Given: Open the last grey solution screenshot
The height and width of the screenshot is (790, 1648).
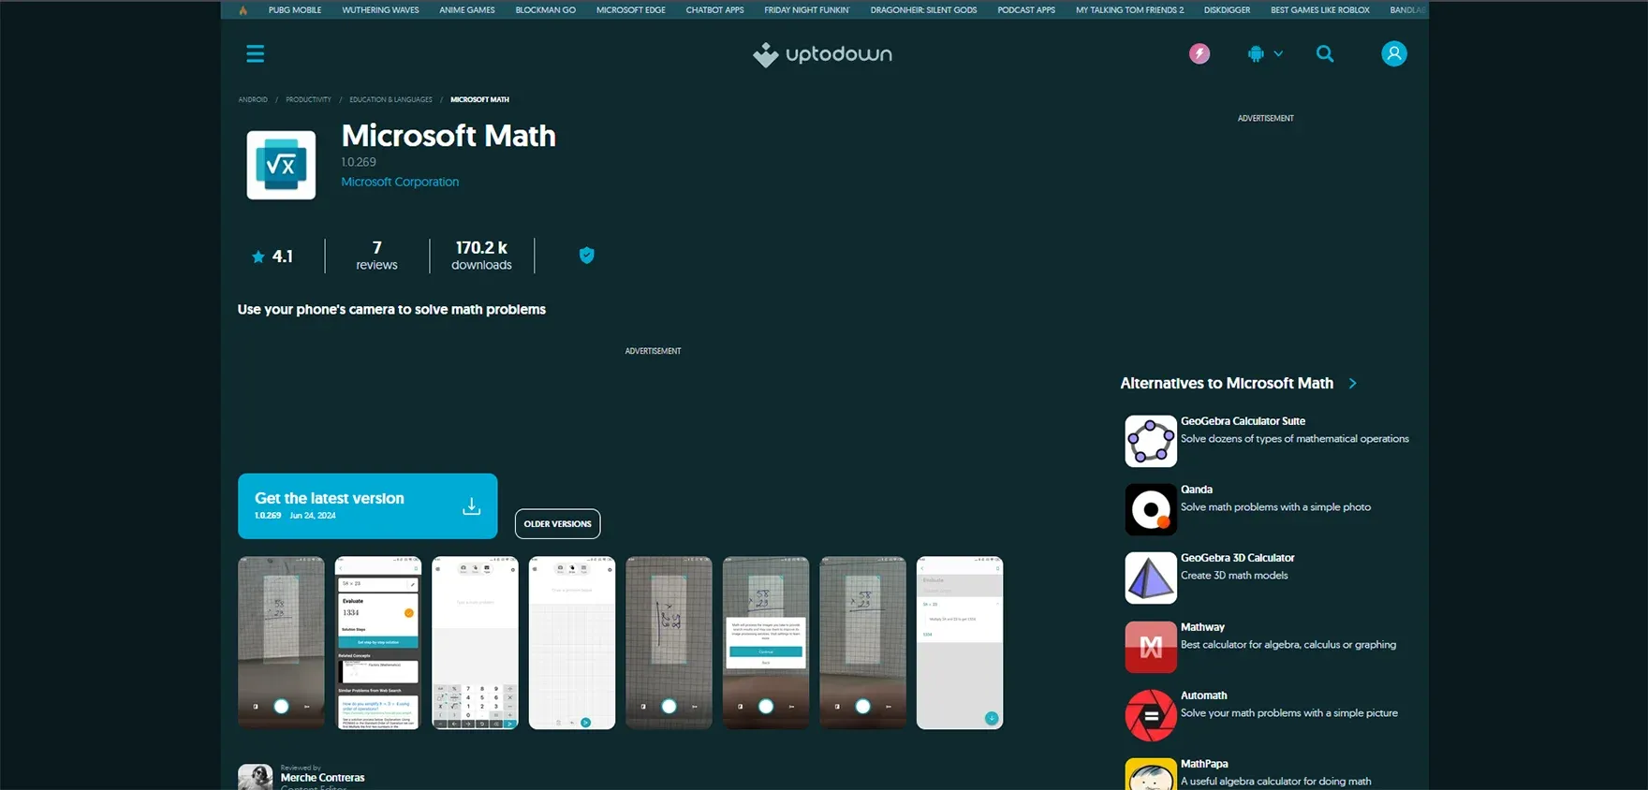Looking at the screenshot, I should 960,643.
